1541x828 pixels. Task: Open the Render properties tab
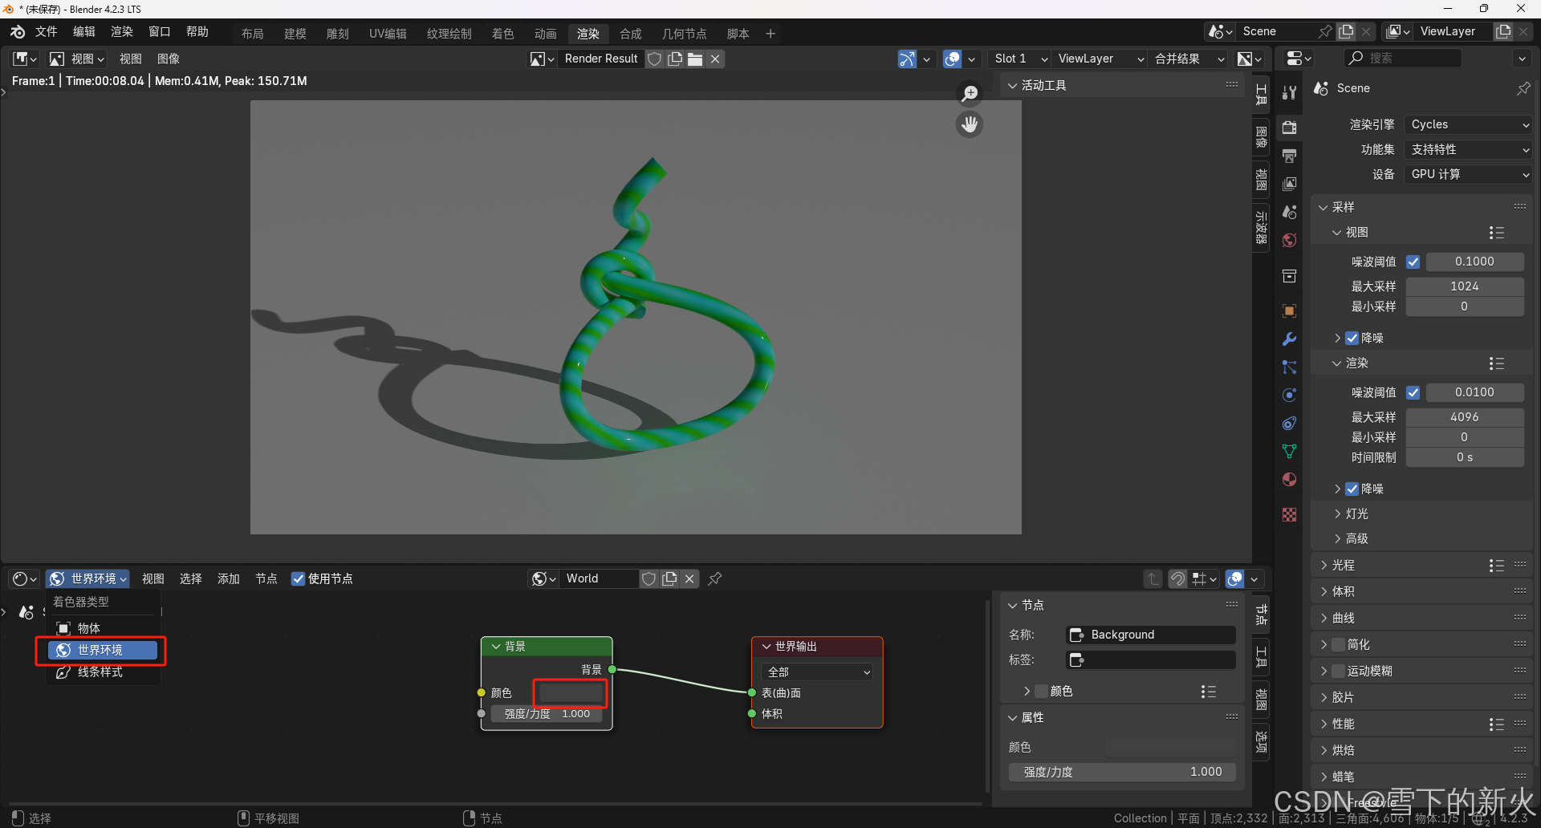[x=1289, y=127]
